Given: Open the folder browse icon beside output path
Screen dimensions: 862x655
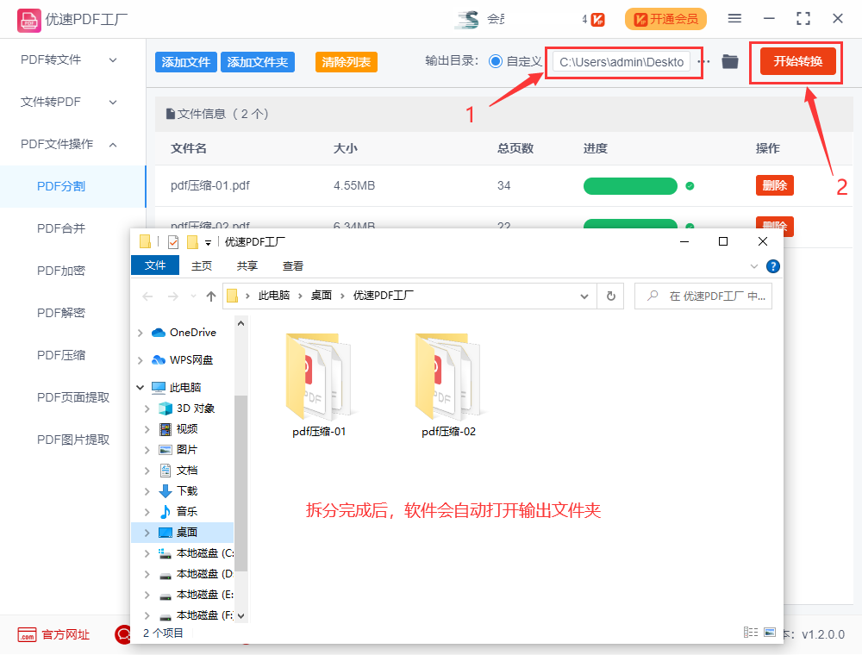Looking at the screenshot, I should [x=729, y=62].
